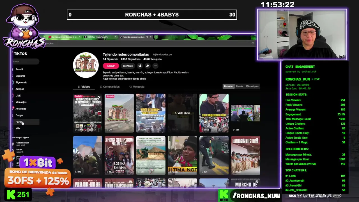Open the Otro Terruqueador del Pueblo video
Viewport: 359px width, 202px height.
(x=214, y=113)
